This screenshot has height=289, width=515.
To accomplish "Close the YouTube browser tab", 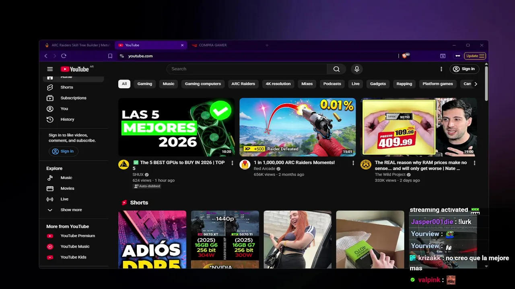I will 182,45.
